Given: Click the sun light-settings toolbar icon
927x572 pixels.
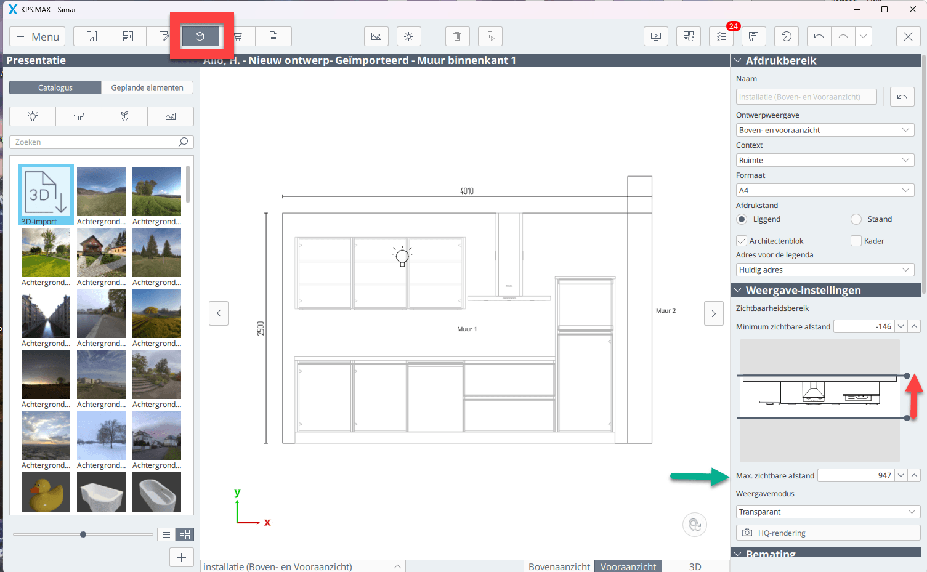Looking at the screenshot, I should pos(408,37).
